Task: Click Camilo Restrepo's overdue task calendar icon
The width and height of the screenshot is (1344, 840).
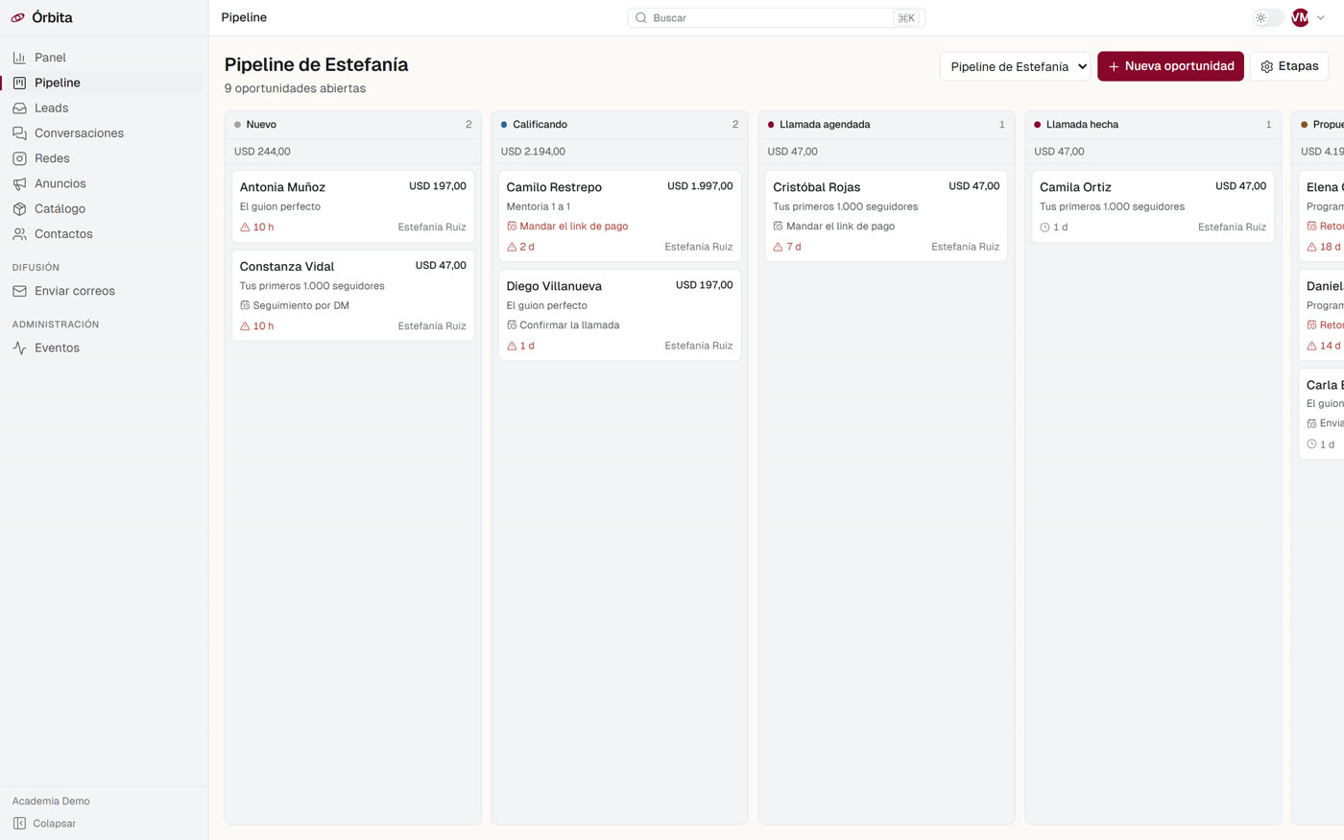Action: (x=512, y=227)
